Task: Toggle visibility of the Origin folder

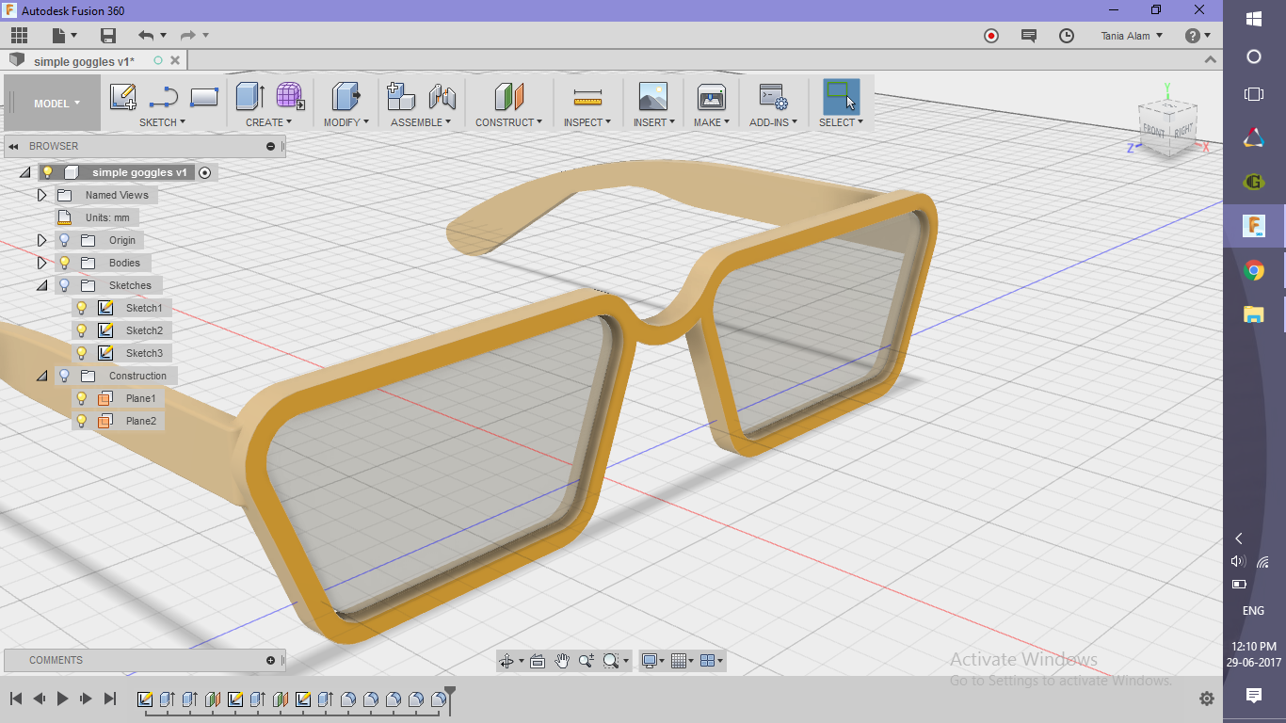Action: 65,240
